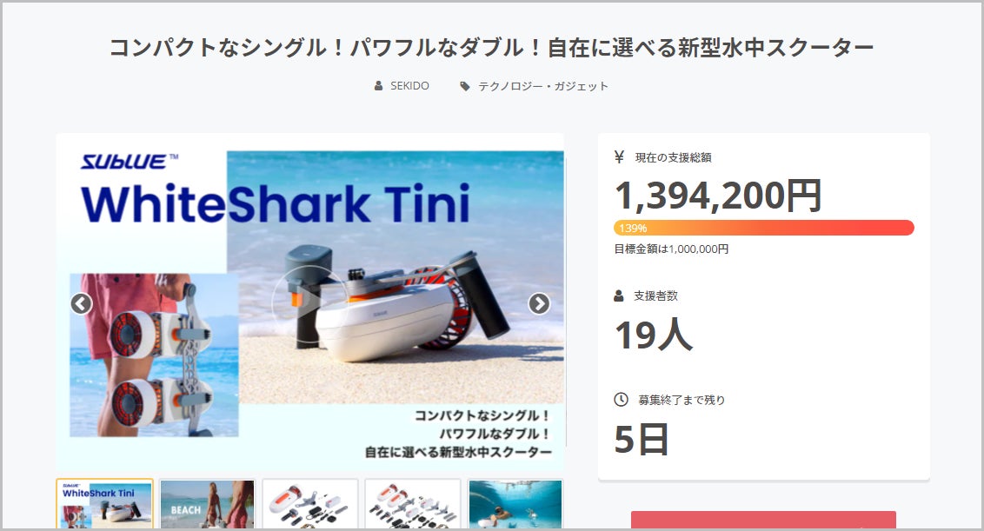Click the 139% funding progress bar
Image resolution: width=984 pixels, height=531 pixels.
[764, 228]
